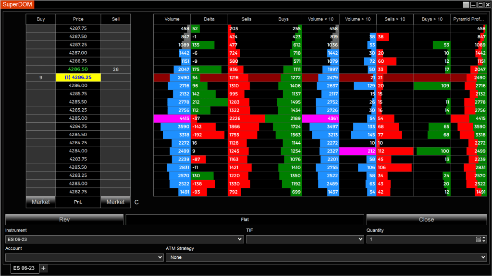Click the Delta column header
This screenshot has width=492, height=276.
click(x=209, y=19)
